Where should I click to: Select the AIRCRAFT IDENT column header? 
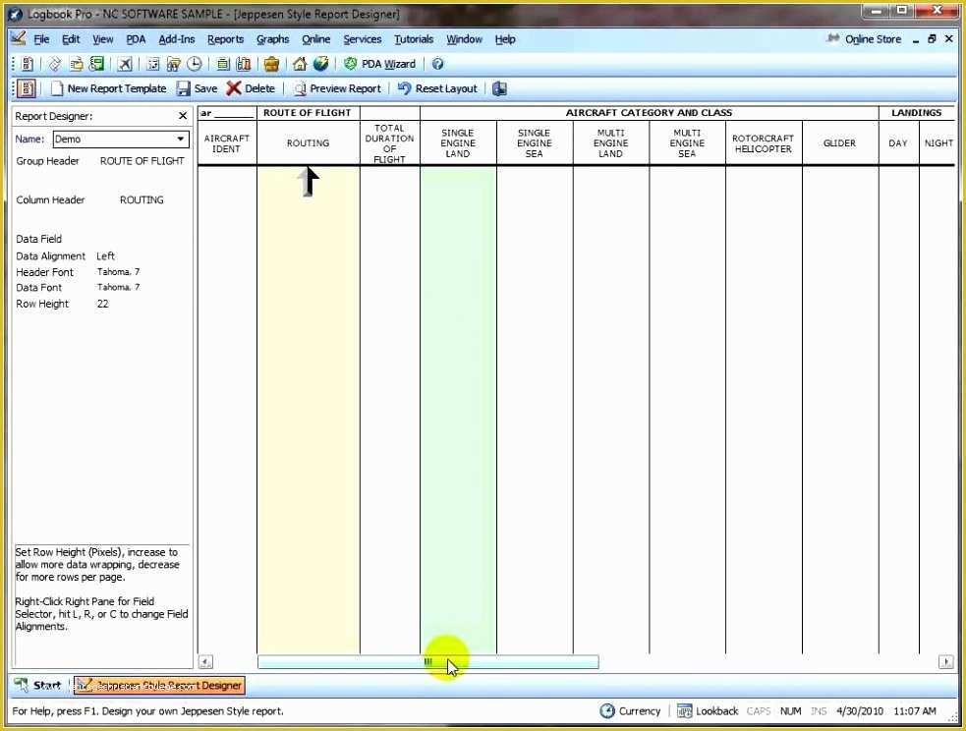point(227,142)
